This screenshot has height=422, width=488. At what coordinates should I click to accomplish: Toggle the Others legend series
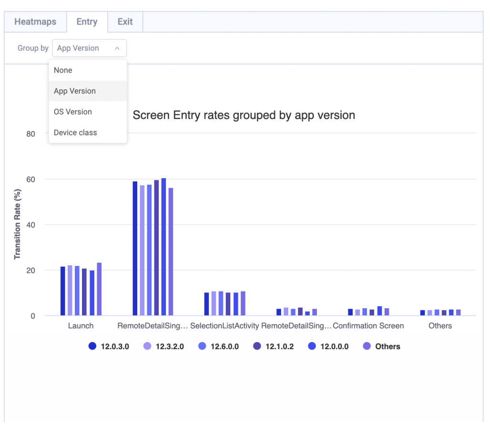pos(382,346)
